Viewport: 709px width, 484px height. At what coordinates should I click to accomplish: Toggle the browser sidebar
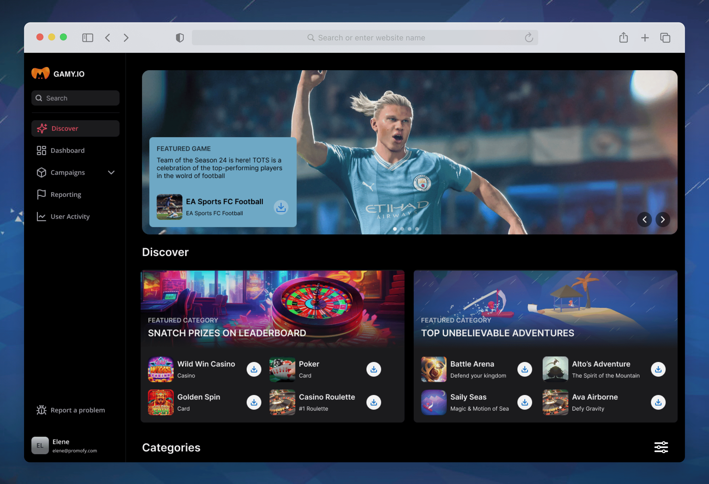pyautogui.click(x=88, y=37)
